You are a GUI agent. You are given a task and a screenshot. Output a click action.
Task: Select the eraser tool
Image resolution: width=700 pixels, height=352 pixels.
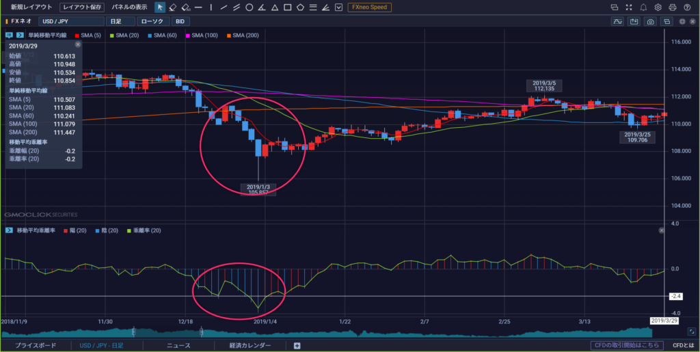tap(173, 7)
